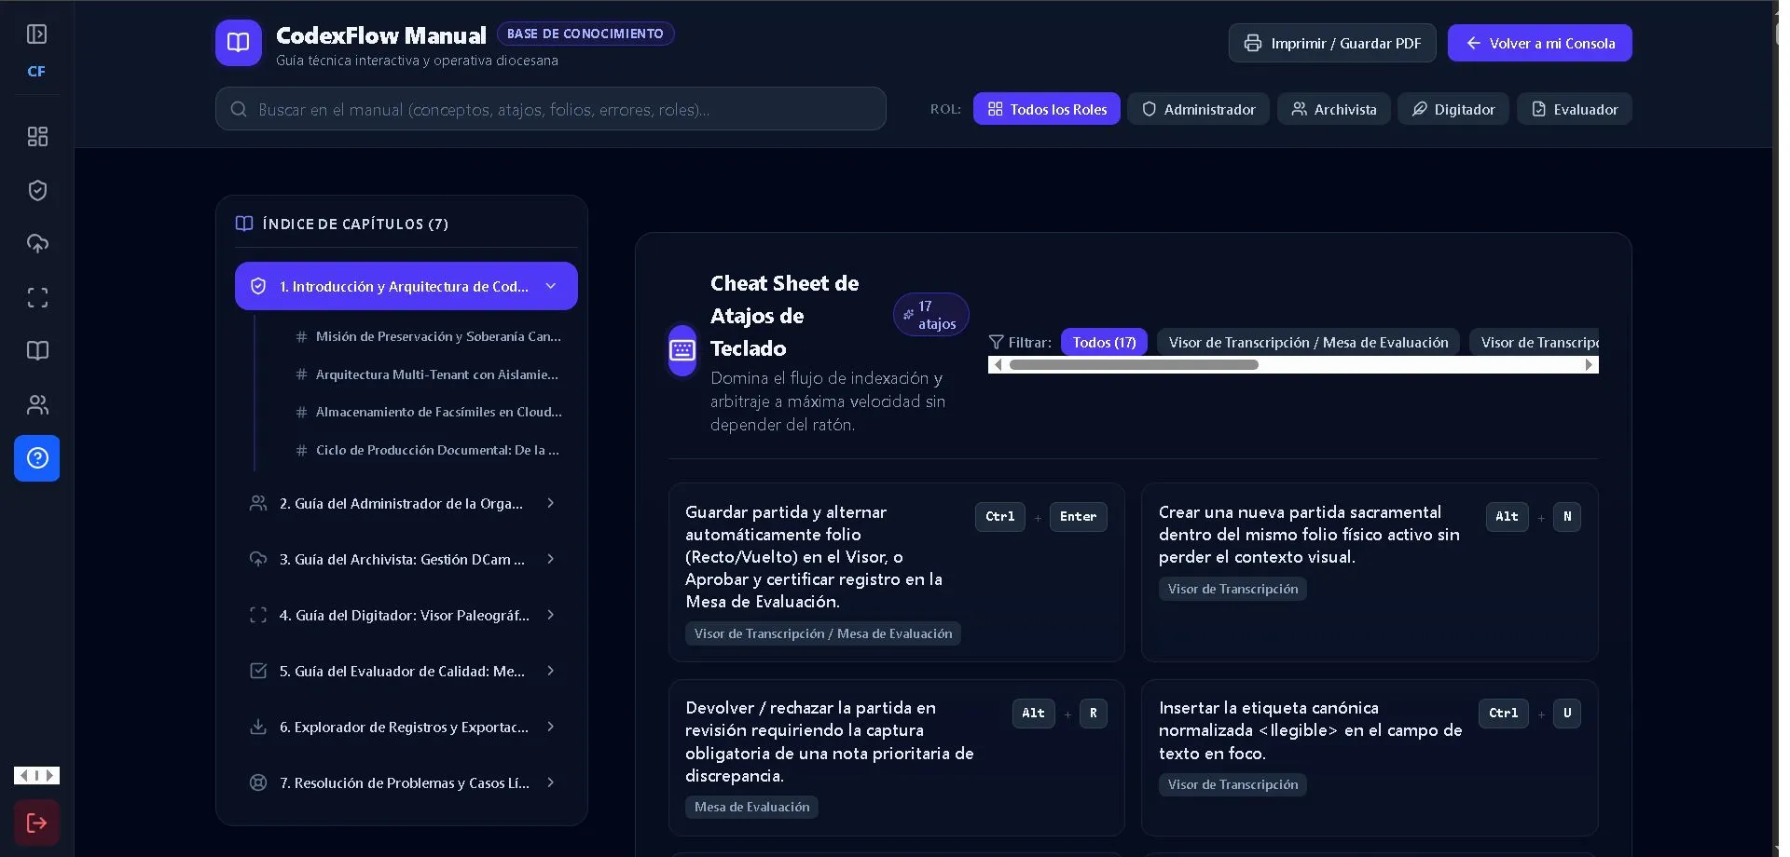This screenshot has width=1790, height=857.
Task: Click the search magnifier icon
Action: tap(239, 109)
